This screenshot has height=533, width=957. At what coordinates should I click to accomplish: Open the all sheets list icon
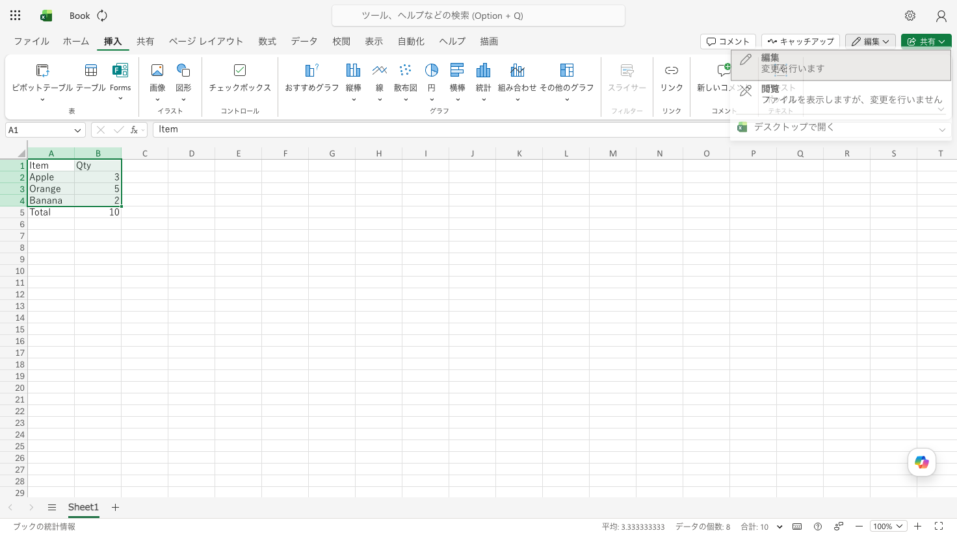tap(52, 508)
